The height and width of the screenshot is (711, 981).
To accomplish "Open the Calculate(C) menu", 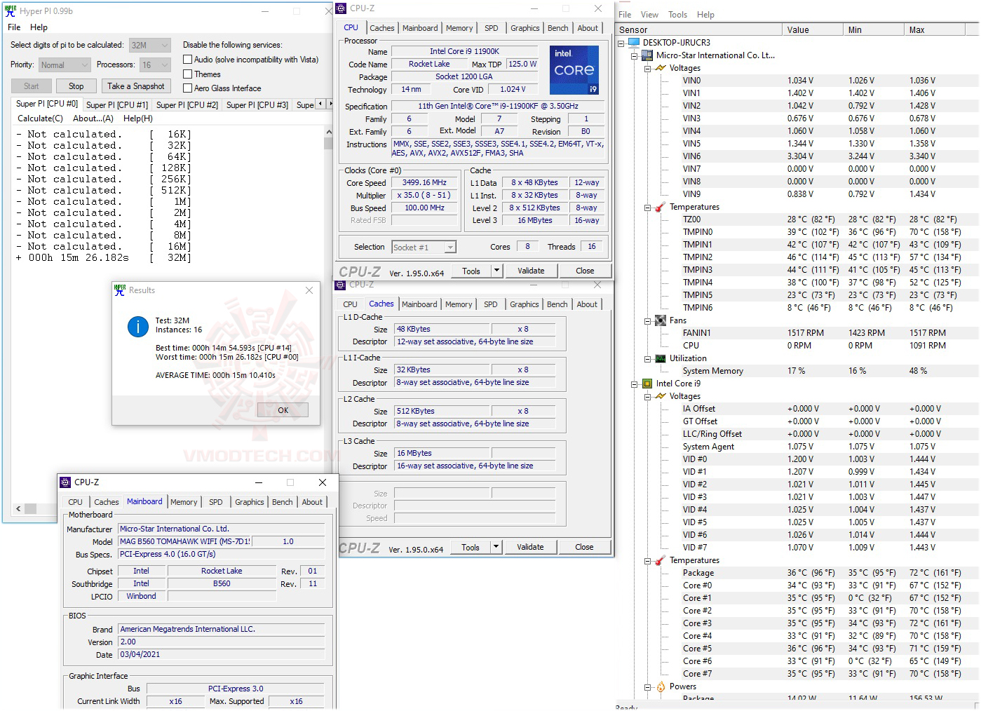I will point(40,118).
